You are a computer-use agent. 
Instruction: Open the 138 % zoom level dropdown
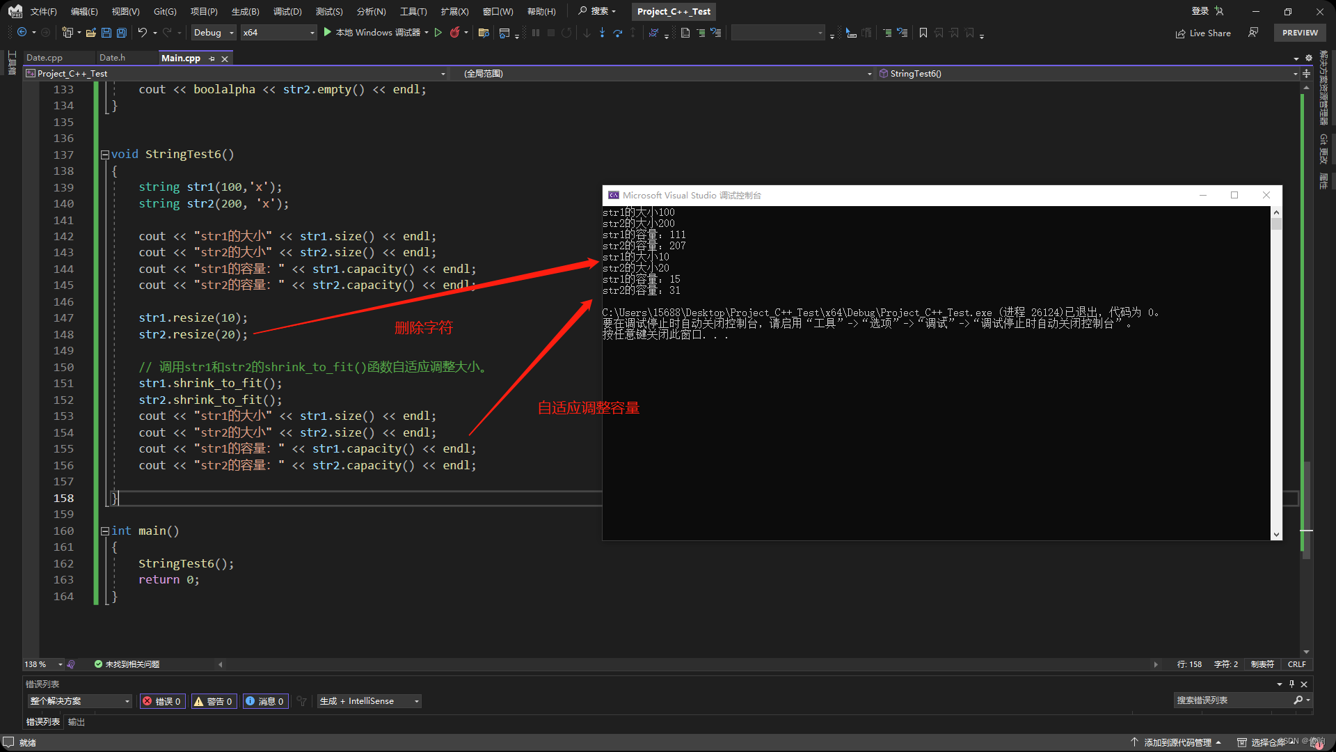(43, 664)
